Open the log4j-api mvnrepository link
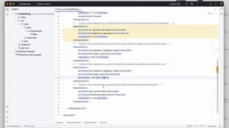The height and width of the screenshot is (128, 229). pos(122,64)
